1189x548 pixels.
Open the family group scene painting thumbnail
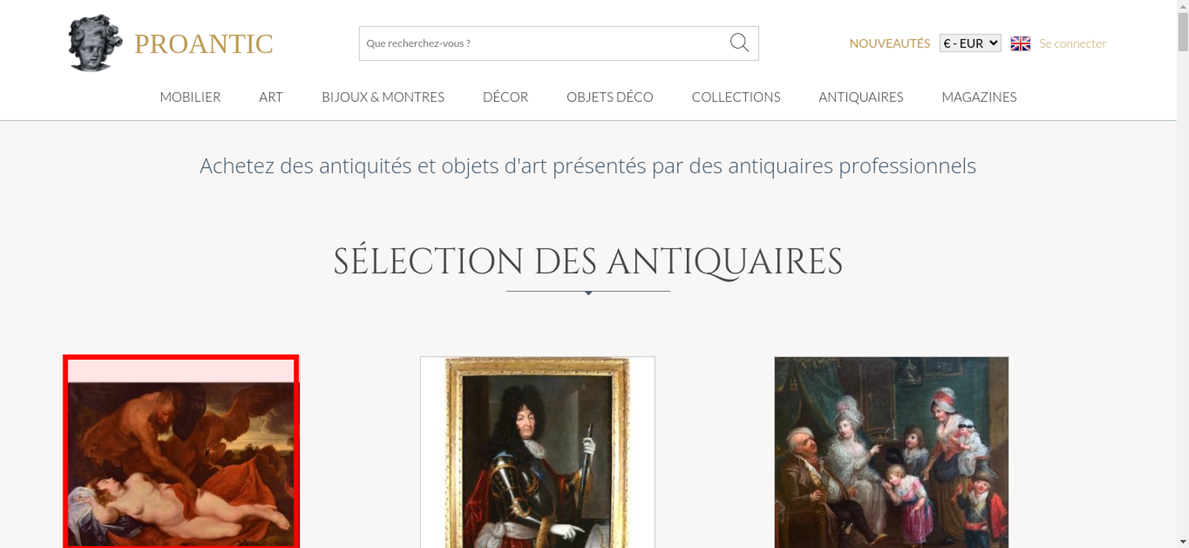891,452
